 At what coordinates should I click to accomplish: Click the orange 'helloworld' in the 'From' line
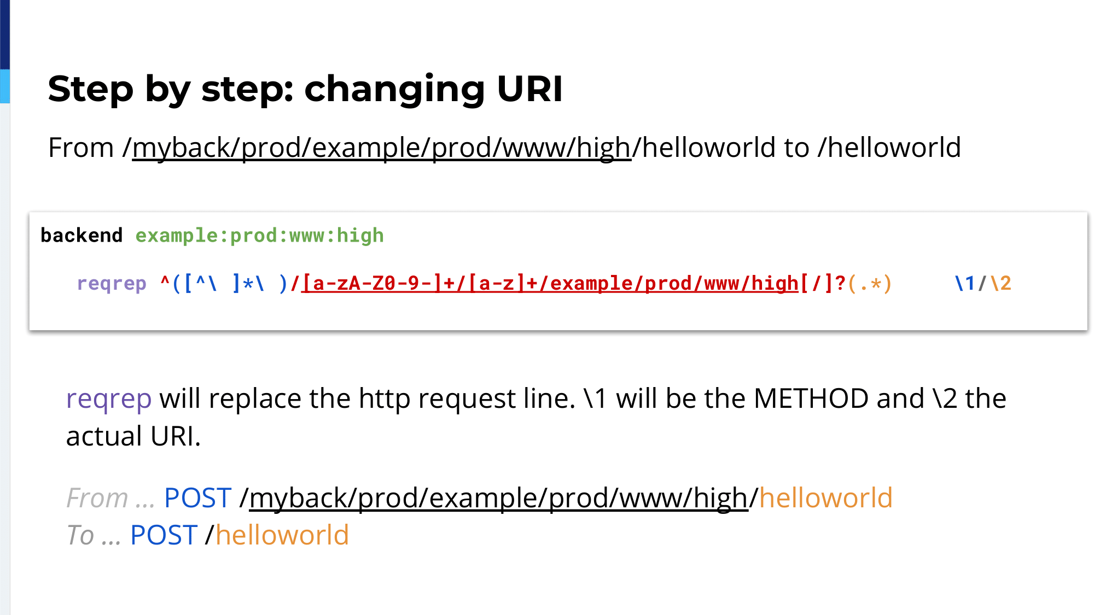coord(825,498)
